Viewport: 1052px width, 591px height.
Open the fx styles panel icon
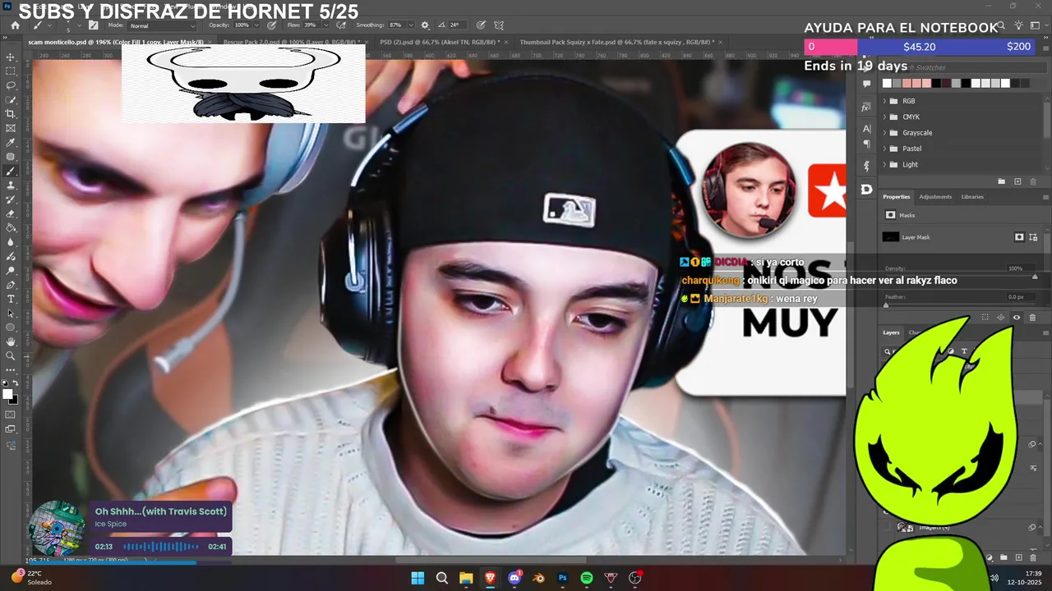tap(866, 108)
